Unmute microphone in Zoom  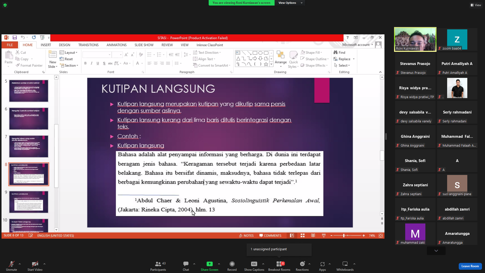12,266
